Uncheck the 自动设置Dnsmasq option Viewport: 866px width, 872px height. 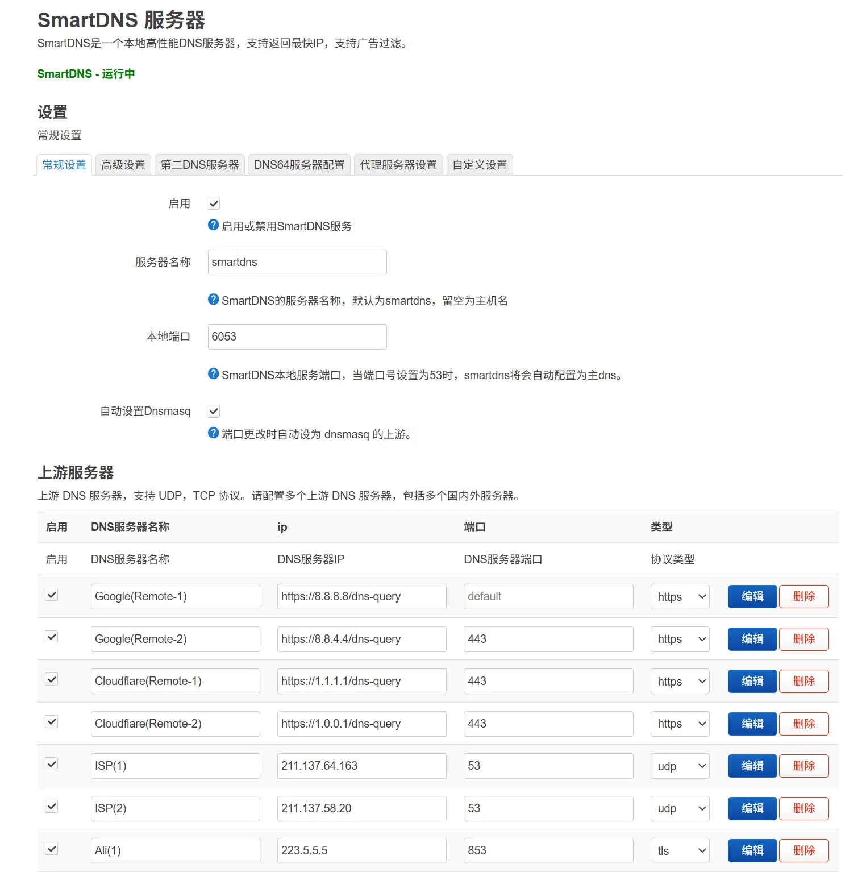click(213, 410)
